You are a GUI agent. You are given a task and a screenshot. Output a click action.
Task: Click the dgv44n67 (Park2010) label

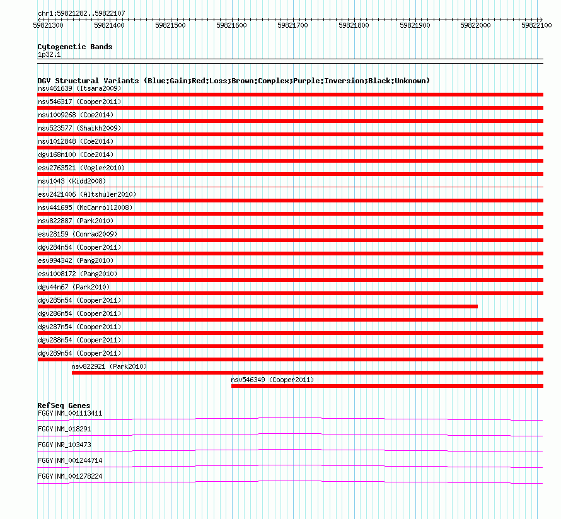pos(74,287)
